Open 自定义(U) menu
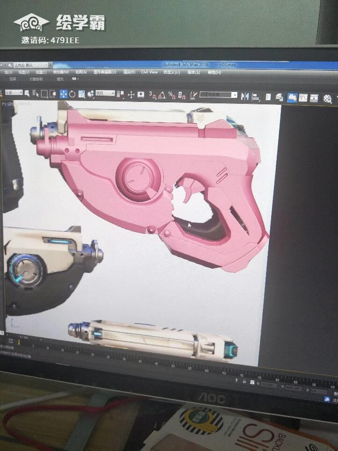The image size is (338, 451). click(x=172, y=72)
